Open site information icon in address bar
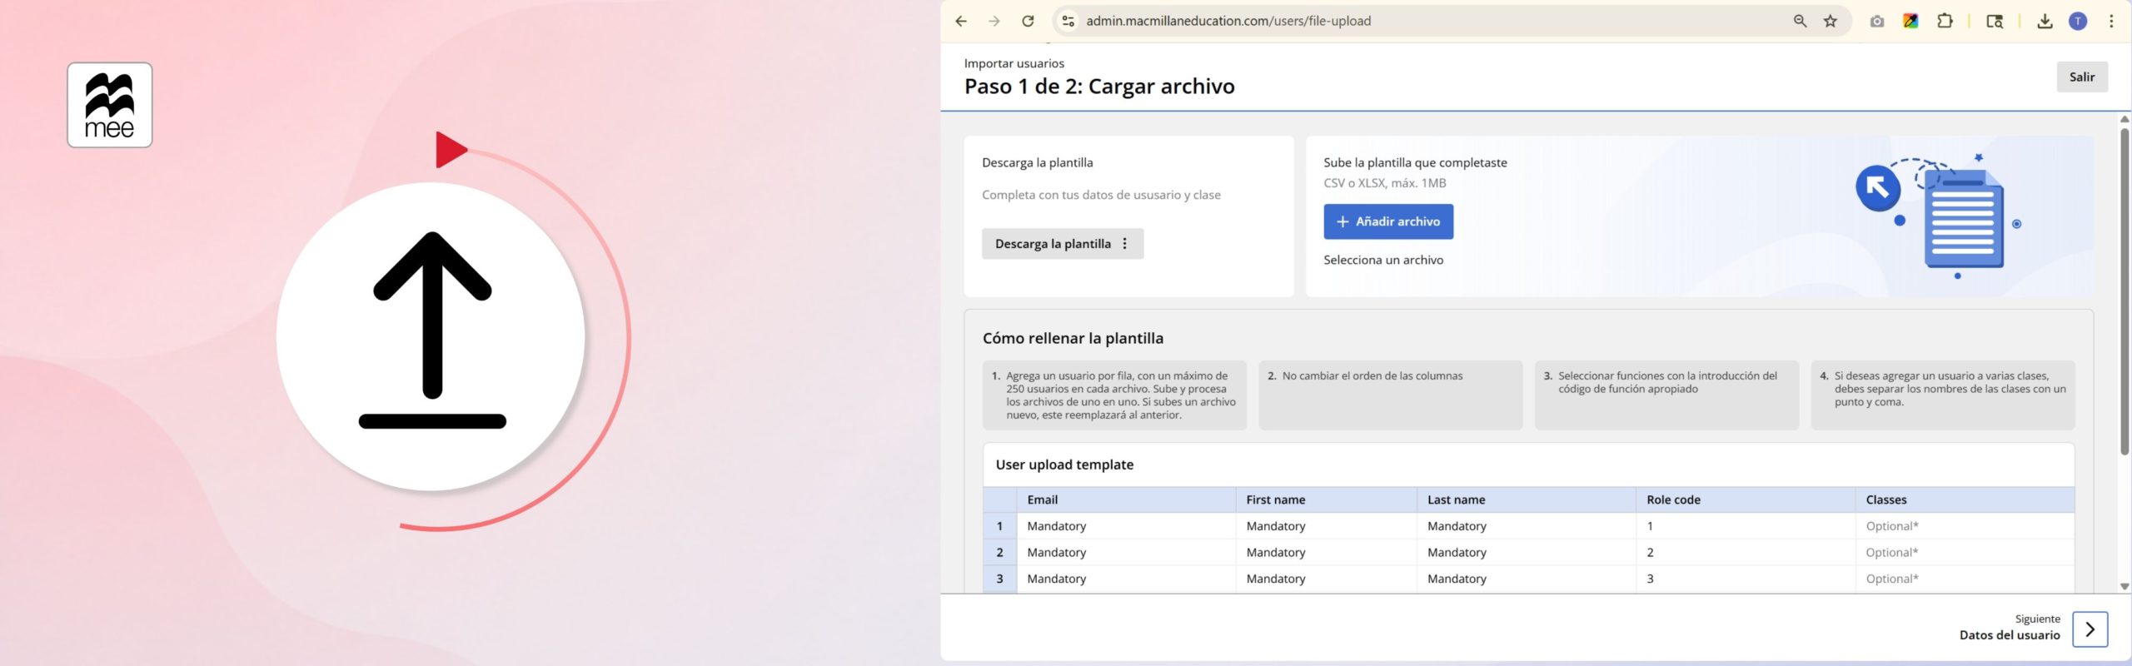The image size is (2132, 666). point(1068,22)
